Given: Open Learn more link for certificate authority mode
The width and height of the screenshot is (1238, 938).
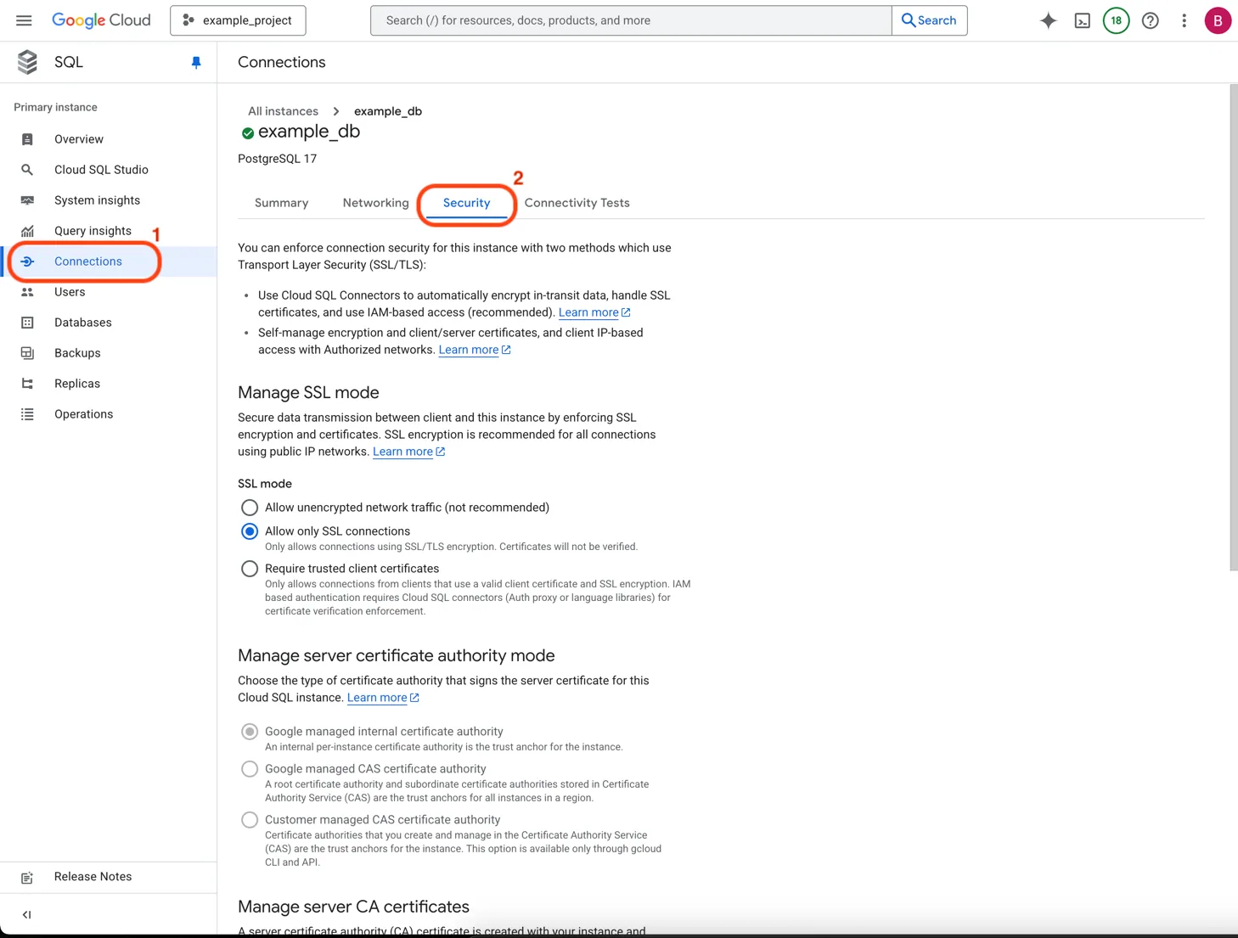Looking at the screenshot, I should (383, 698).
